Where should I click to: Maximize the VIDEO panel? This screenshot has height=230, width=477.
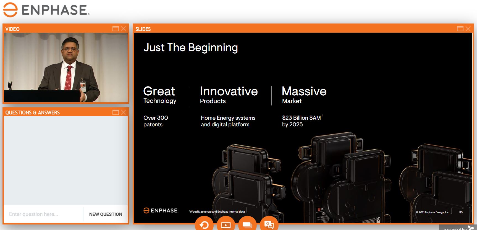[x=116, y=29]
